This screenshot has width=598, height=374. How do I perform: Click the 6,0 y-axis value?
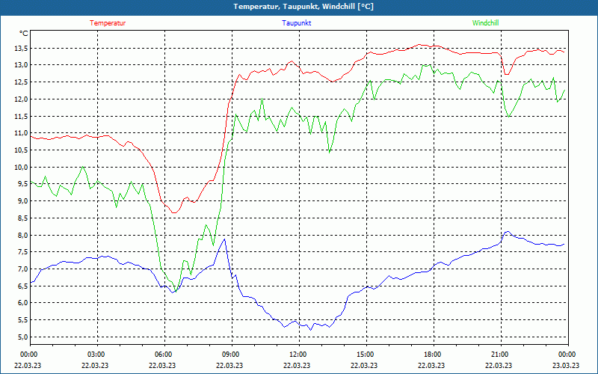coord(23,303)
